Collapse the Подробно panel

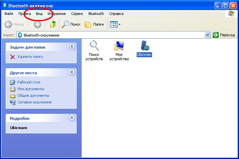click(x=72, y=117)
